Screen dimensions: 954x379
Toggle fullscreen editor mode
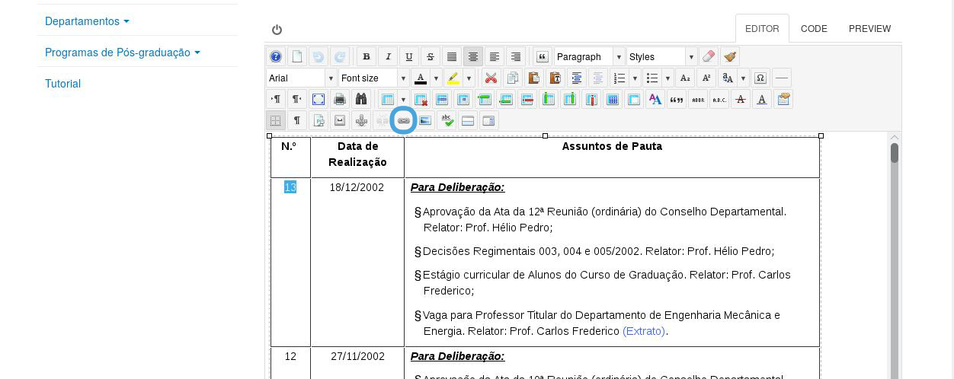click(319, 99)
